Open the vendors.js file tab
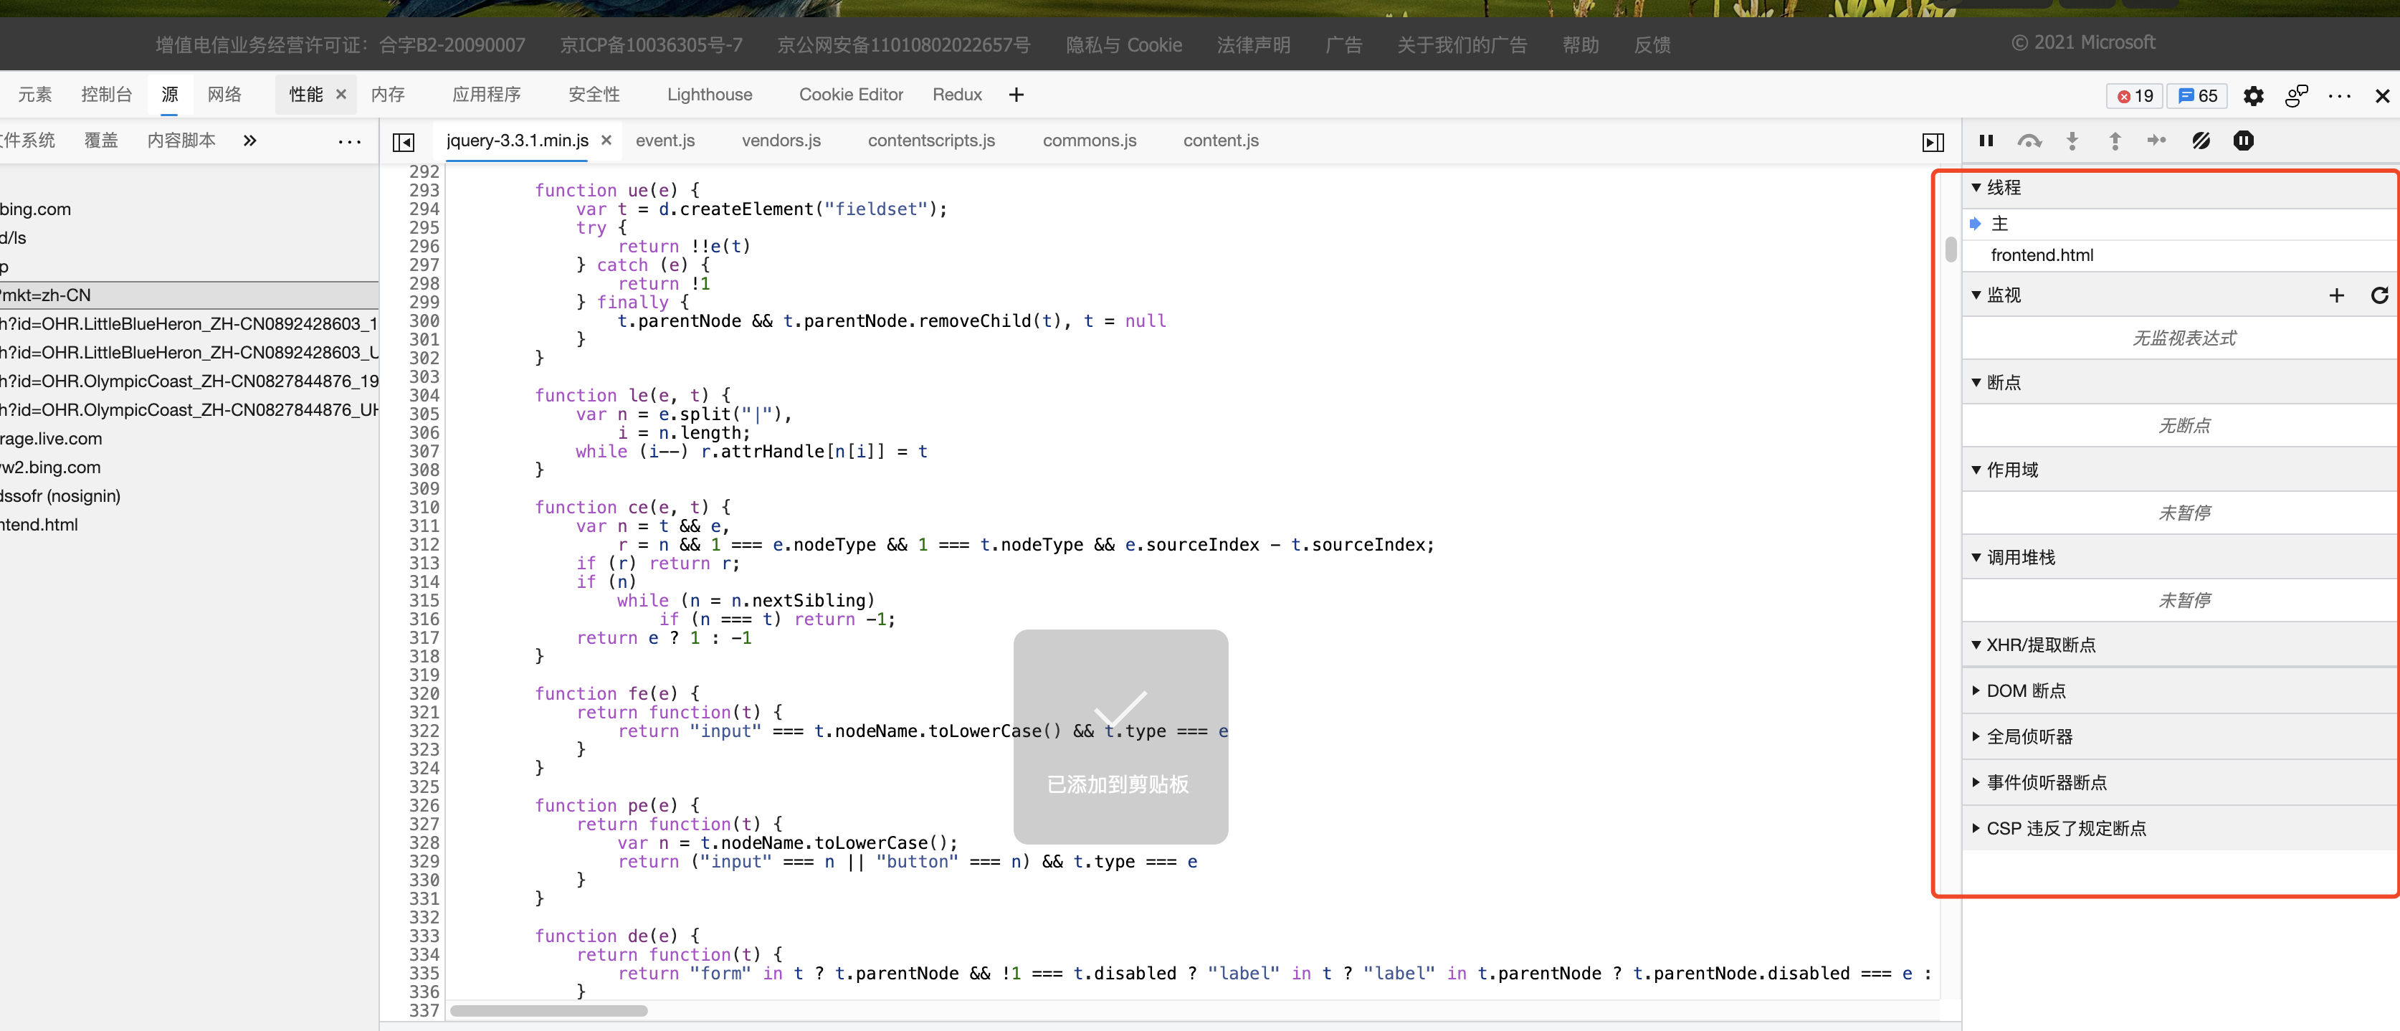The height and width of the screenshot is (1031, 2400). click(781, 141)
